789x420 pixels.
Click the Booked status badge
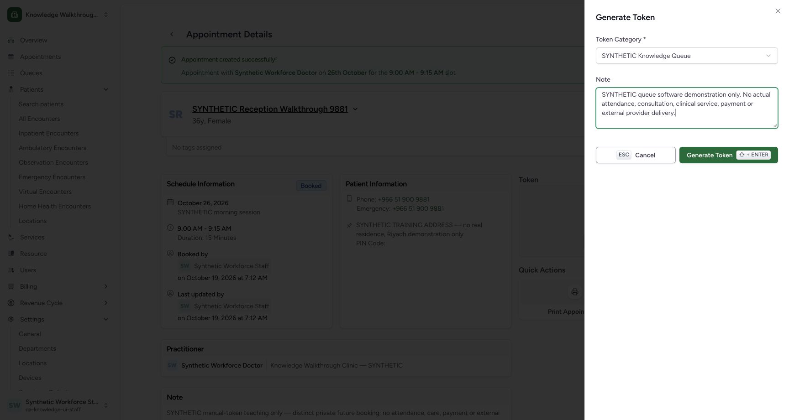click(311, 186)
